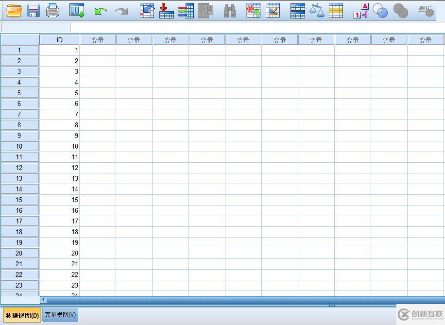Select row header 20

pos(20,253)
